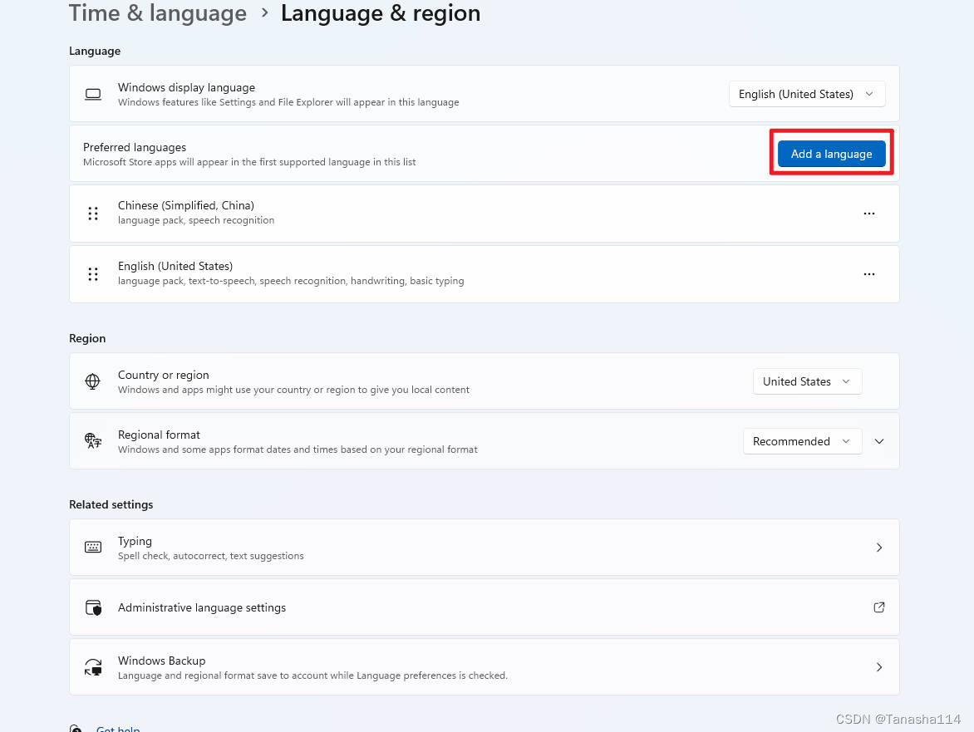Click the Get help link

(118, 729)
